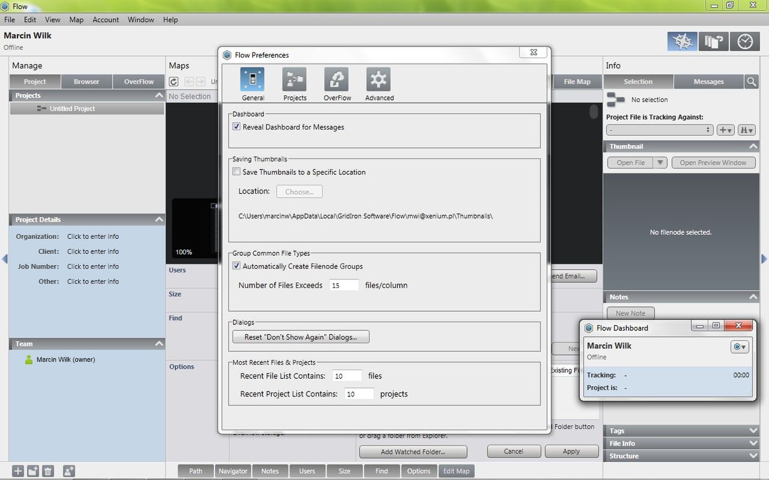
Task: Select Untitled Project in Projects list
Action: 87,109
